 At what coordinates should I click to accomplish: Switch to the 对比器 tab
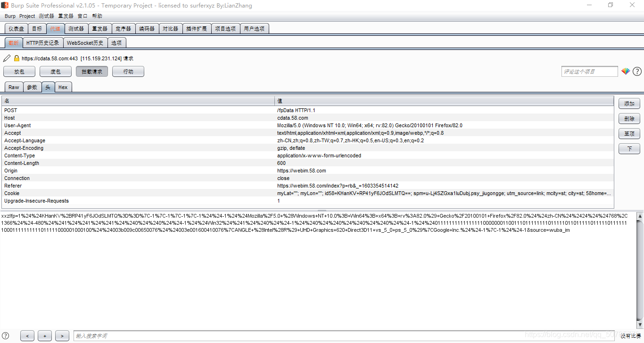(x=170, y=29)
